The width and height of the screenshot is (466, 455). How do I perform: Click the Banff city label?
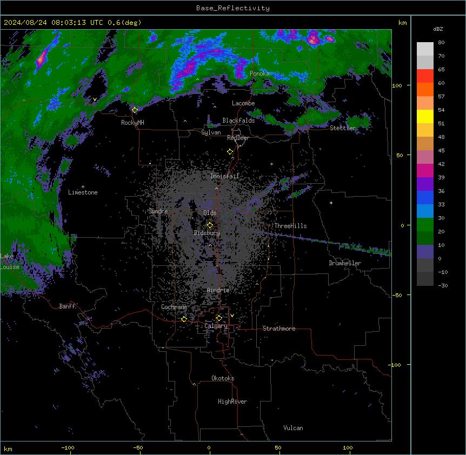coord(67,306)
